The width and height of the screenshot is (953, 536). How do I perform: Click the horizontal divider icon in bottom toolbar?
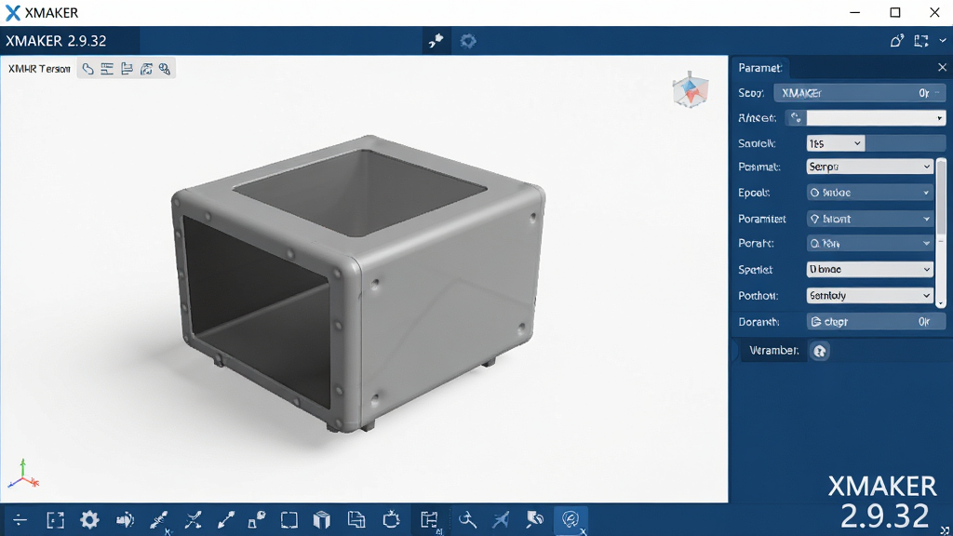click(20, 519)
